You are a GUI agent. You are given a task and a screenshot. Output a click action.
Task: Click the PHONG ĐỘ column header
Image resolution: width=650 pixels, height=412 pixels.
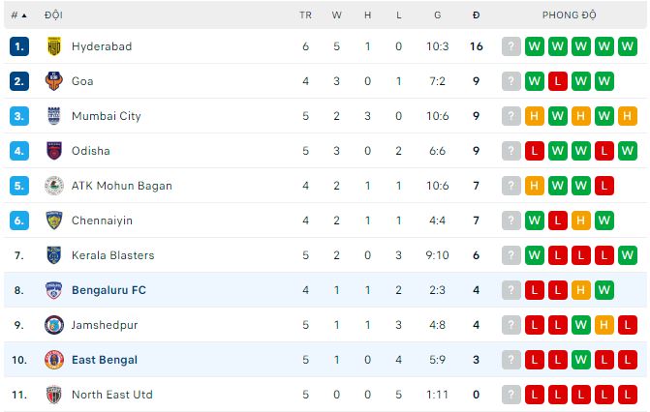[x=569, y=15]
